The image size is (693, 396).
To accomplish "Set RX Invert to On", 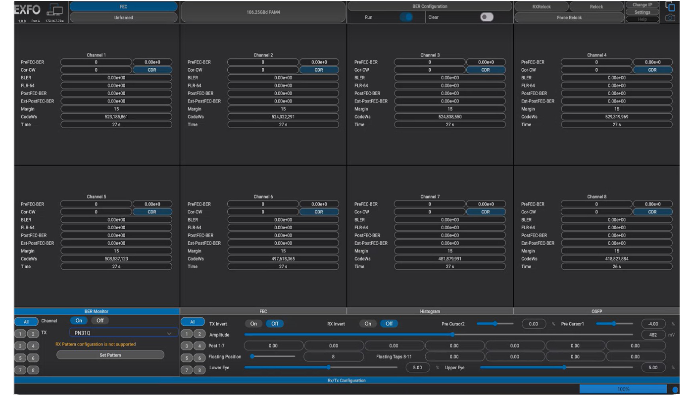I will (x=368, y=324).
